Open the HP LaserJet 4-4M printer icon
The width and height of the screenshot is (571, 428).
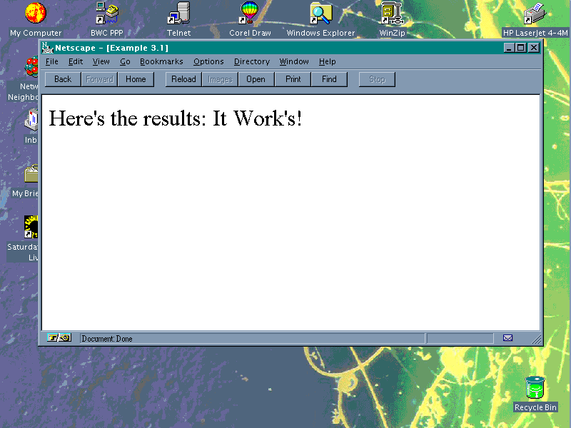[x=535, y=13]
